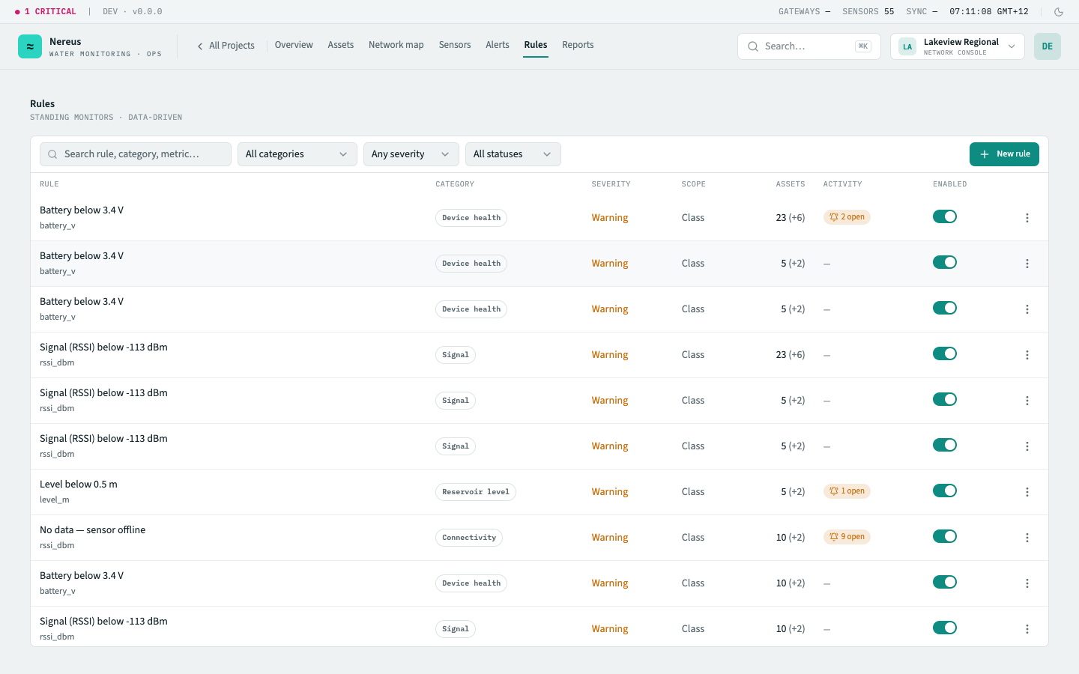1079x674 pixels.
Task: Click the level_m metric label
Action: point(55,500)
